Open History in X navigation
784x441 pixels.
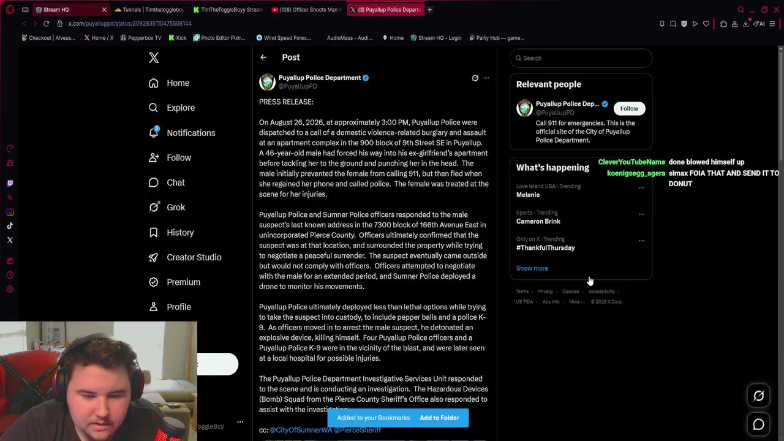tap(172, 233)
